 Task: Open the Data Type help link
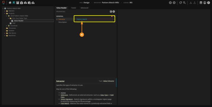104,95
